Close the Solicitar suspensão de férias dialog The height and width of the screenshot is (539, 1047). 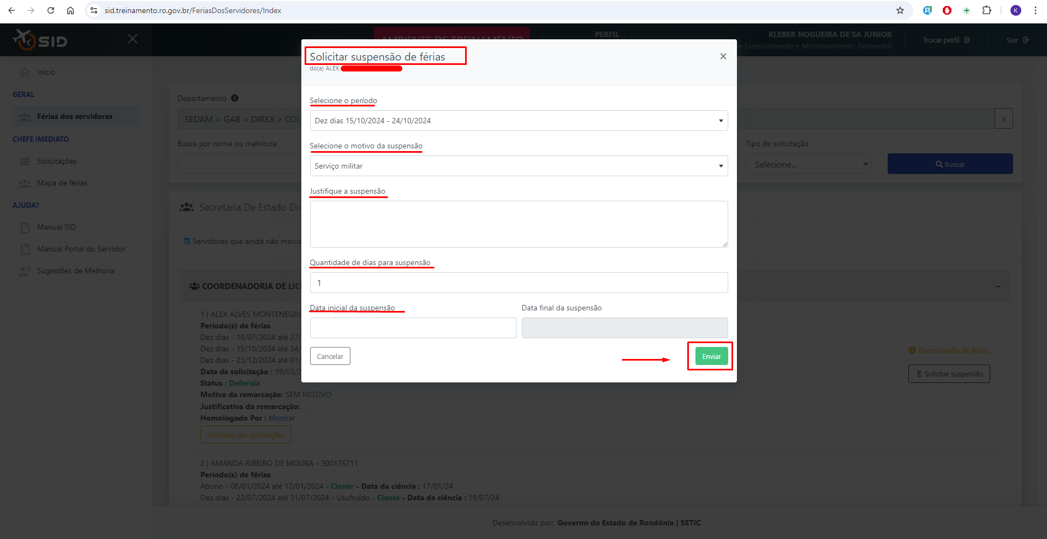[x=723, y=56]
